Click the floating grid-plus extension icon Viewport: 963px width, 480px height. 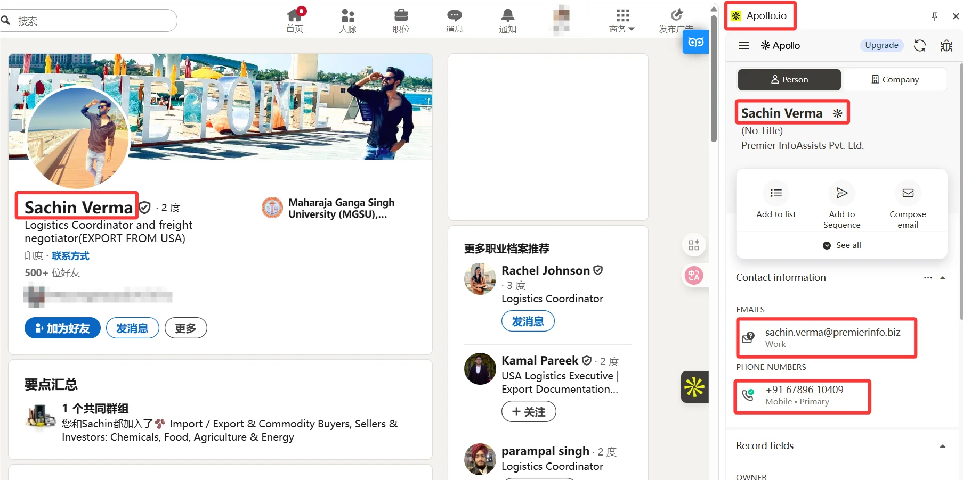[694, 245]
